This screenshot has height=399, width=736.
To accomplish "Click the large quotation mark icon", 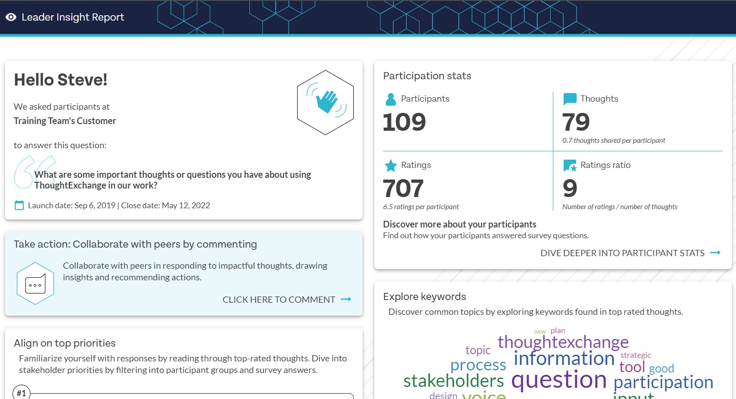I will 34,172.
